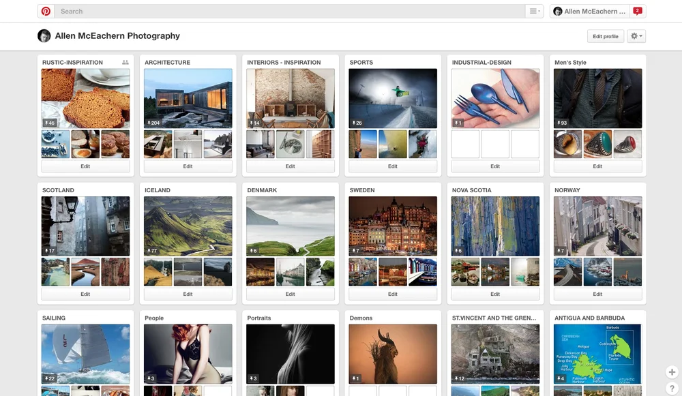Open the wooden staircase thumbnail in INTERIORS
The height and width of the screenshot is (396, 682).
tap(320, 144)
